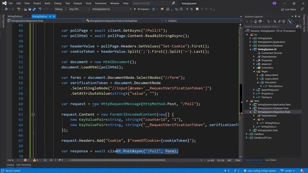Open the Analyze menu
Image resolution: width=308 pixels, height=173 pixels.
pyautogui.click(x=77, y=3)
